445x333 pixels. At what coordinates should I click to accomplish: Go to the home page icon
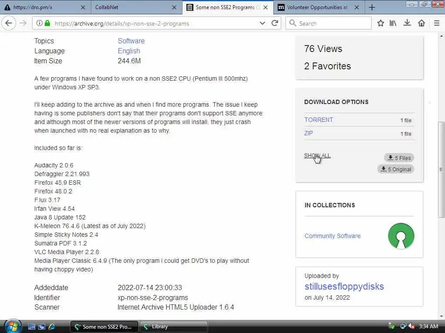pos(422,23)
